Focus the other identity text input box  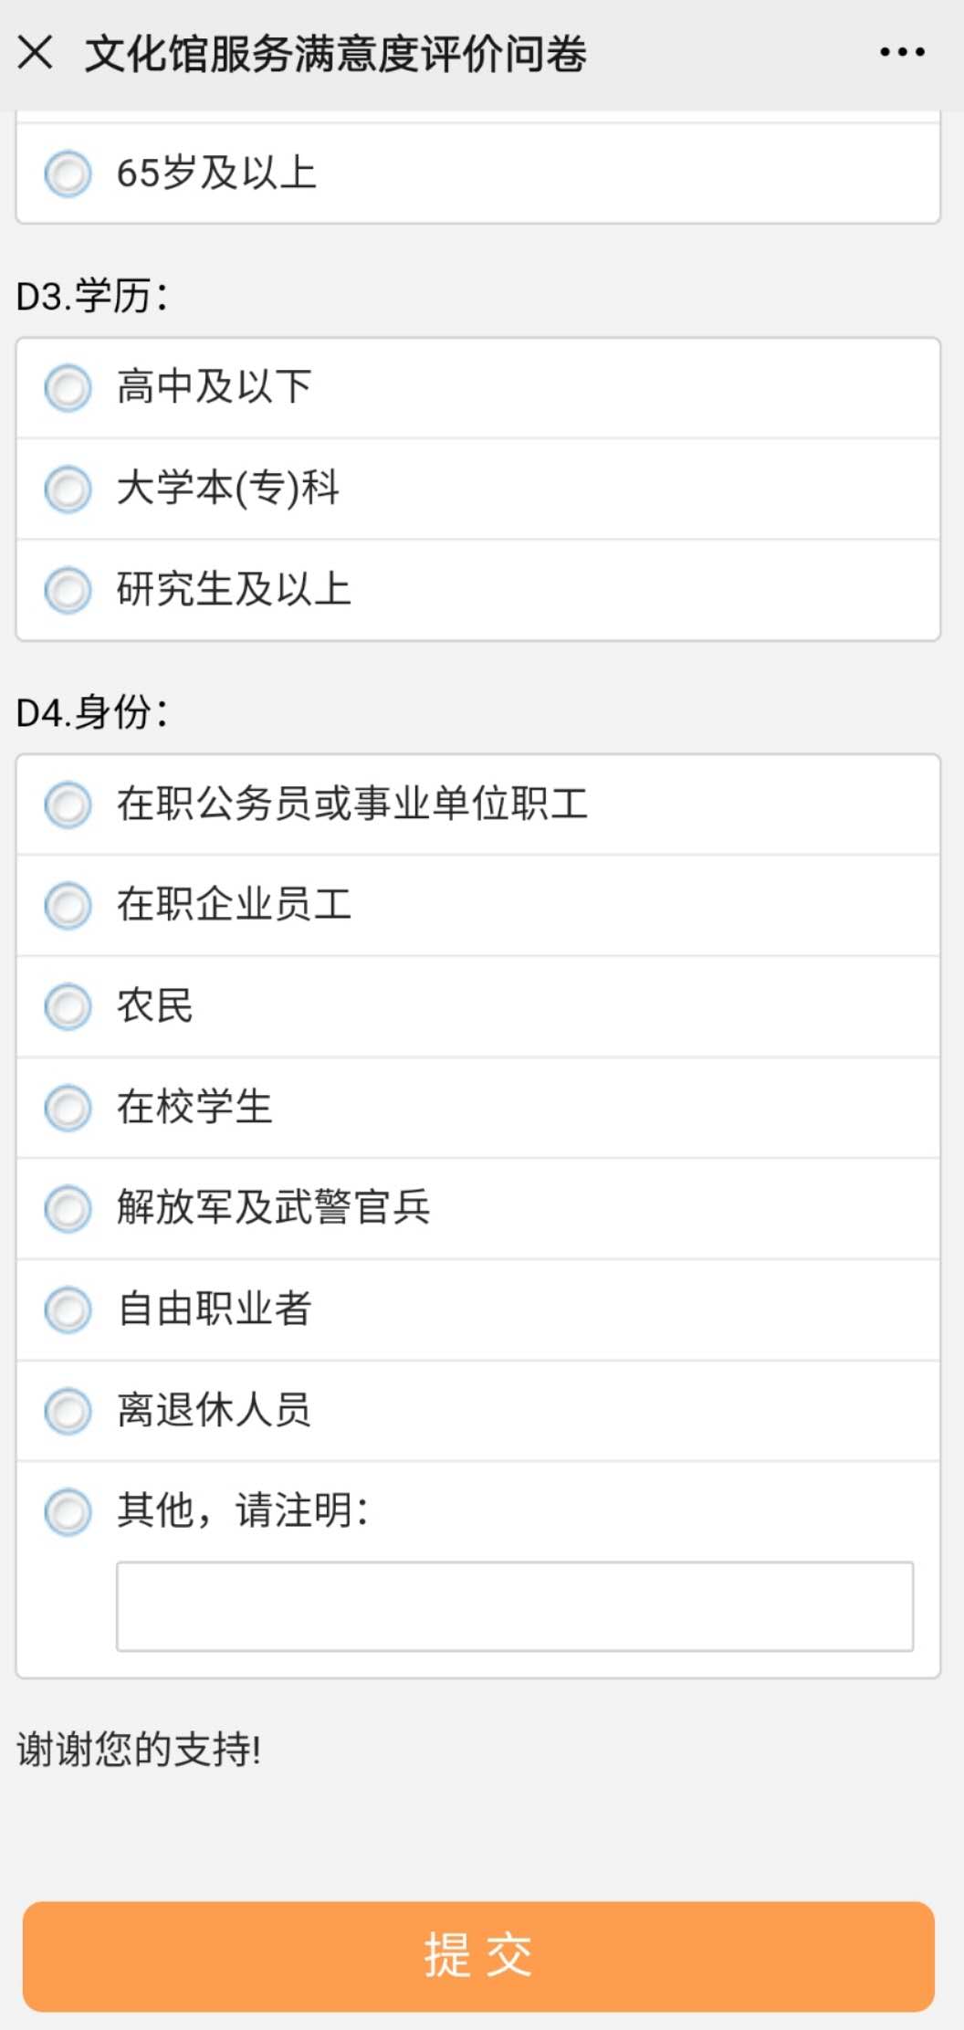click(x=515, y=1606)
